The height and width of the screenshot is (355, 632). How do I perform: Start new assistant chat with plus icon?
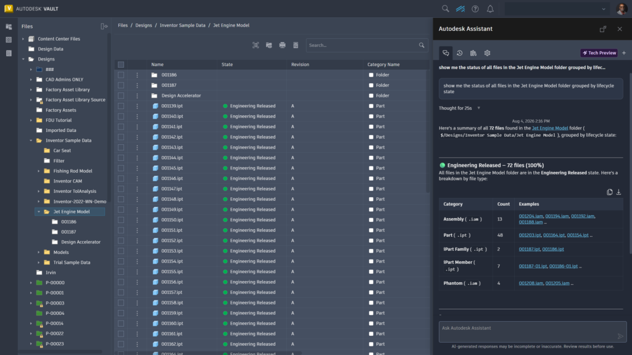click(624, 53)
